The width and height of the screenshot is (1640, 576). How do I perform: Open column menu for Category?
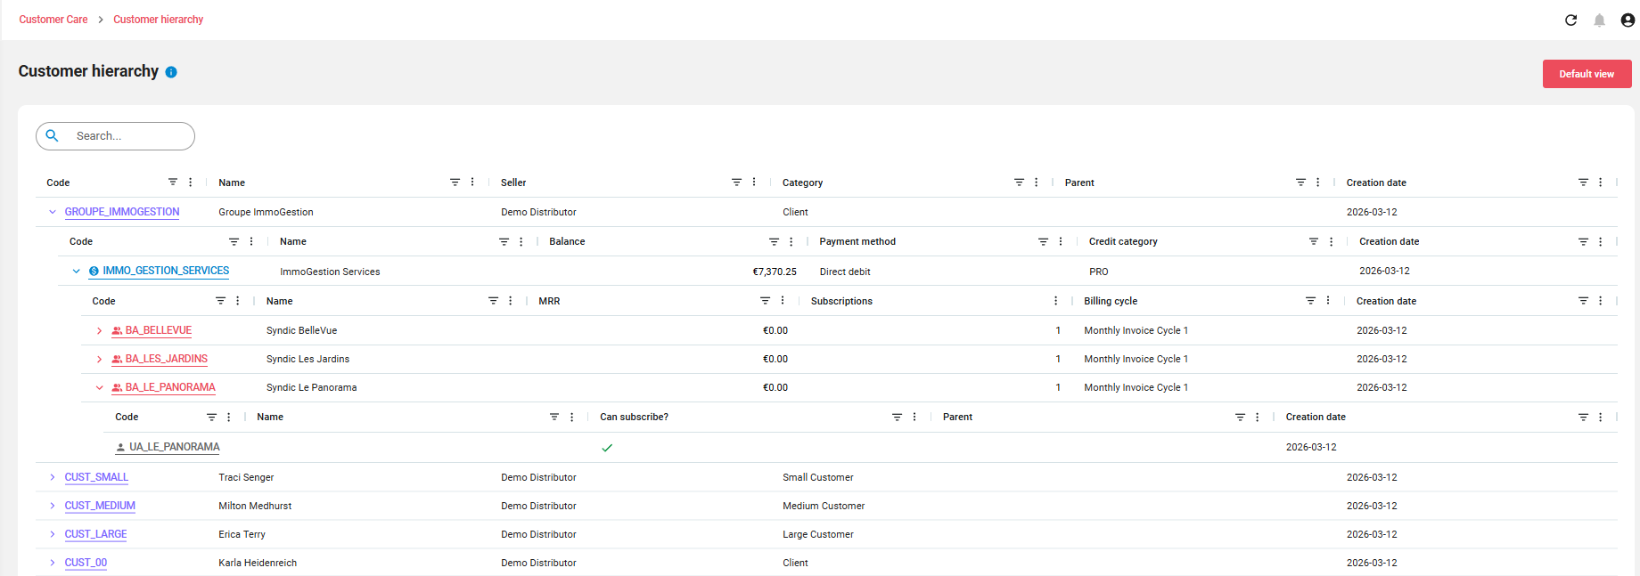pos(1036,182)
